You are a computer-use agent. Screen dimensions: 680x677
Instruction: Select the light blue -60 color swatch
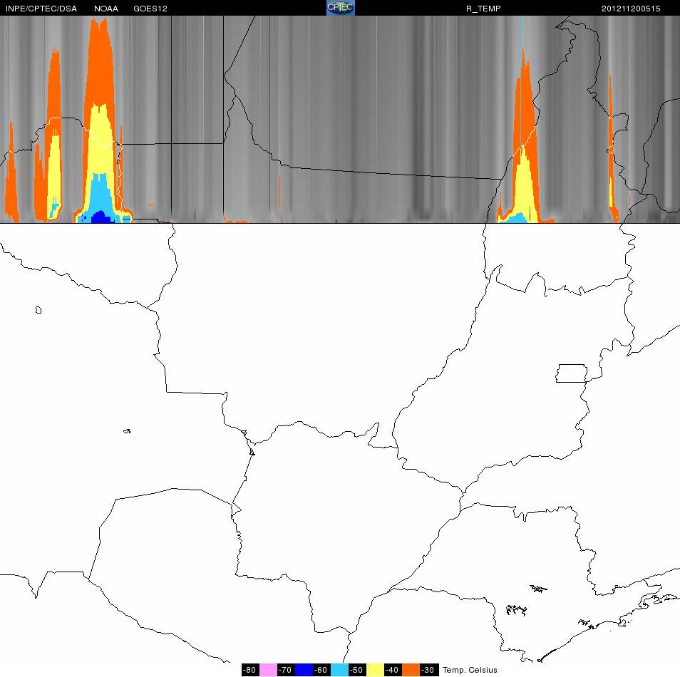[339, 670]
